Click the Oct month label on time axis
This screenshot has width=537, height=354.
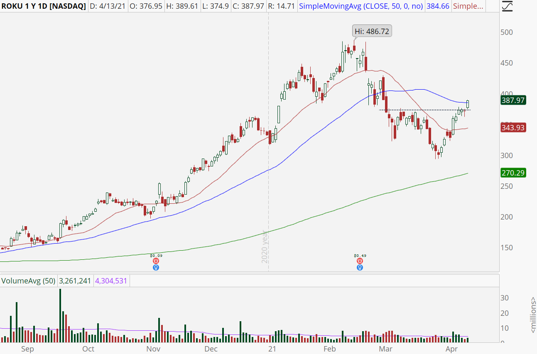pos(88,349)
